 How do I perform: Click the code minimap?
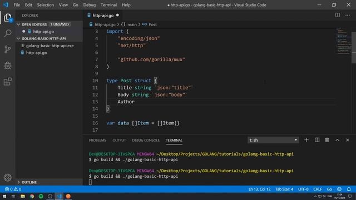[344, 41]
